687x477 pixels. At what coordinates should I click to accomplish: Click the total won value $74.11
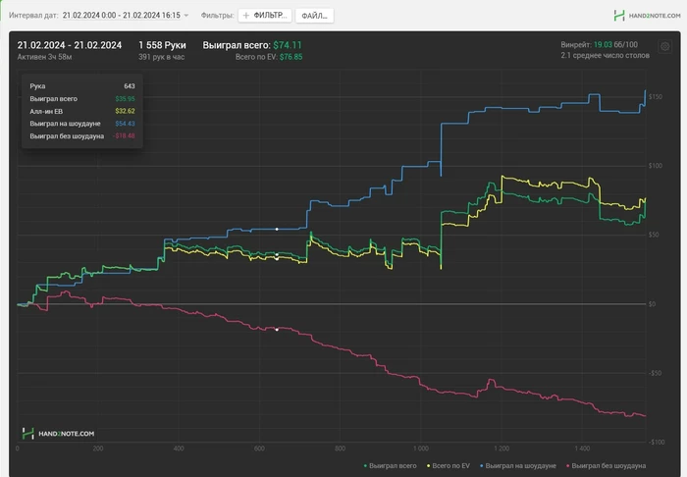(288, 45)
